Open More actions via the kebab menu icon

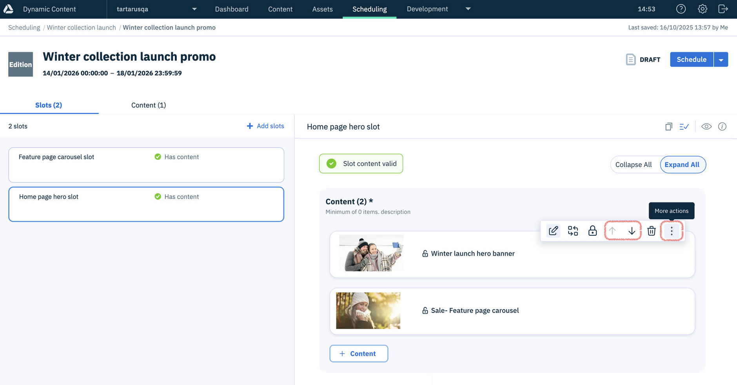(671, 231)
